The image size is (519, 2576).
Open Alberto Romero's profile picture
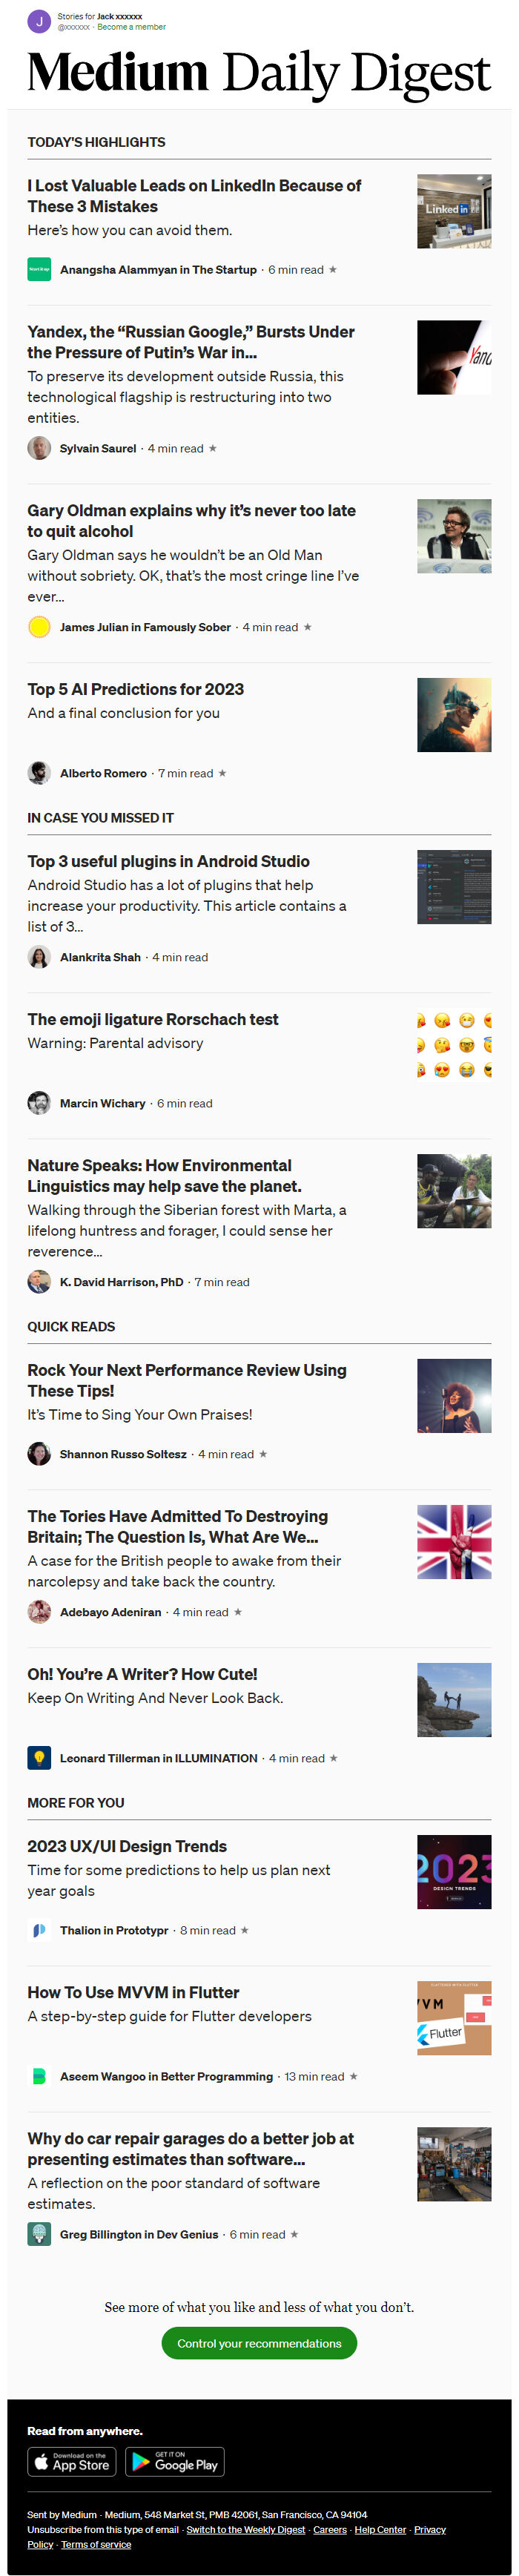click(39, 773)
